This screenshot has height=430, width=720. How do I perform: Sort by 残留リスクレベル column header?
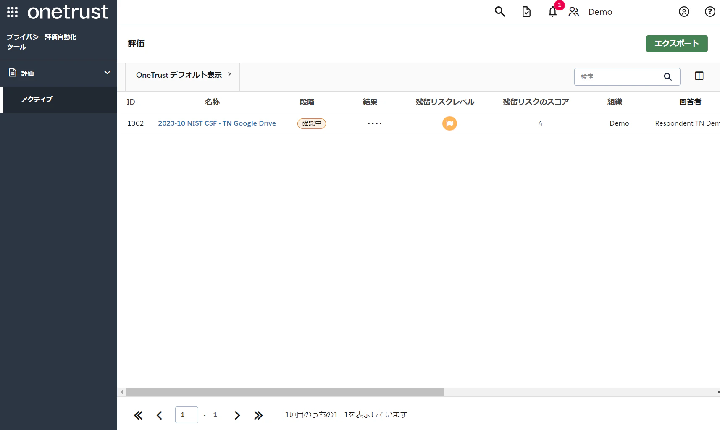coord(445,102)
